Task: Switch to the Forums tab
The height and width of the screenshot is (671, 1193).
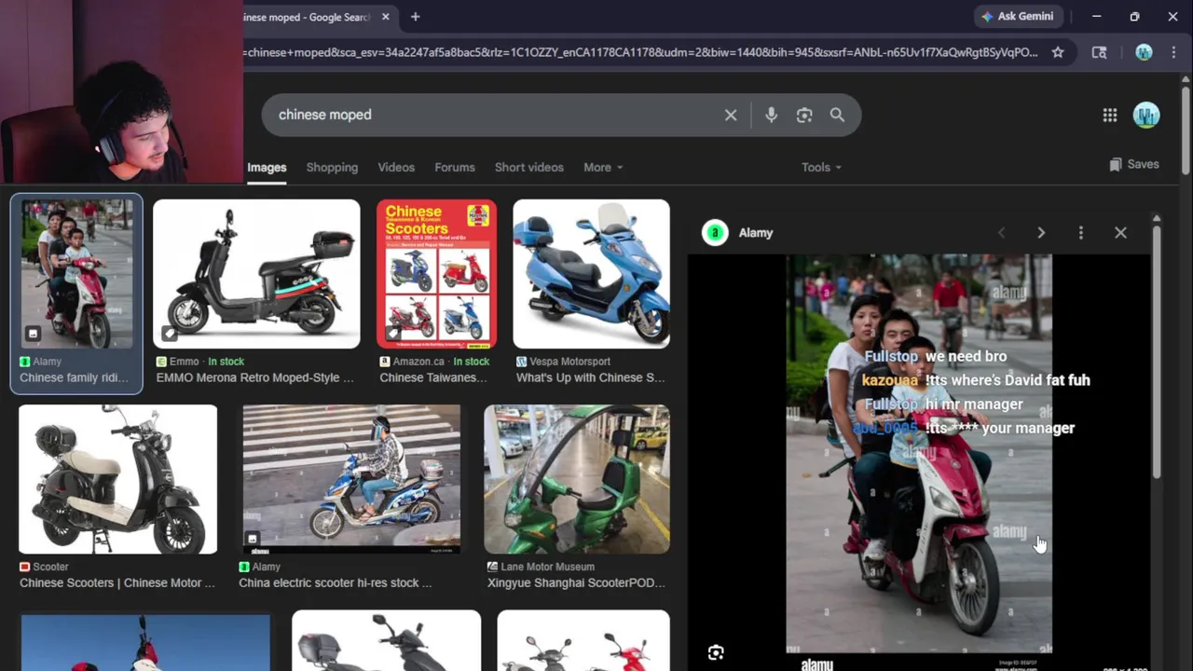Action: 455,168
